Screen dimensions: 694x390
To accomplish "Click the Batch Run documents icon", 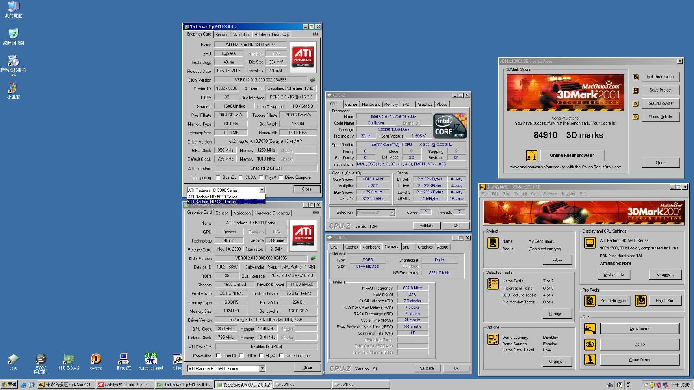I will [641, 301].
